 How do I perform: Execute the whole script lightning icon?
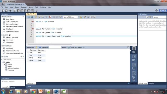point(36,17)
